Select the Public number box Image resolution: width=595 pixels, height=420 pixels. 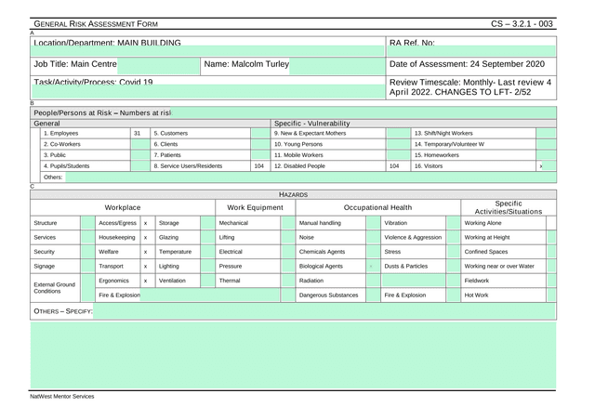click(140, 155)
